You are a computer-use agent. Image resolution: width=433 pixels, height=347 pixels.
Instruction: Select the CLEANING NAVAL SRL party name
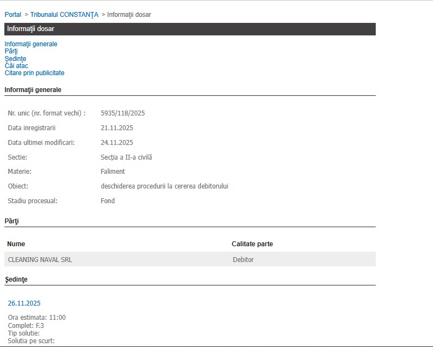[x=40, y=260]
